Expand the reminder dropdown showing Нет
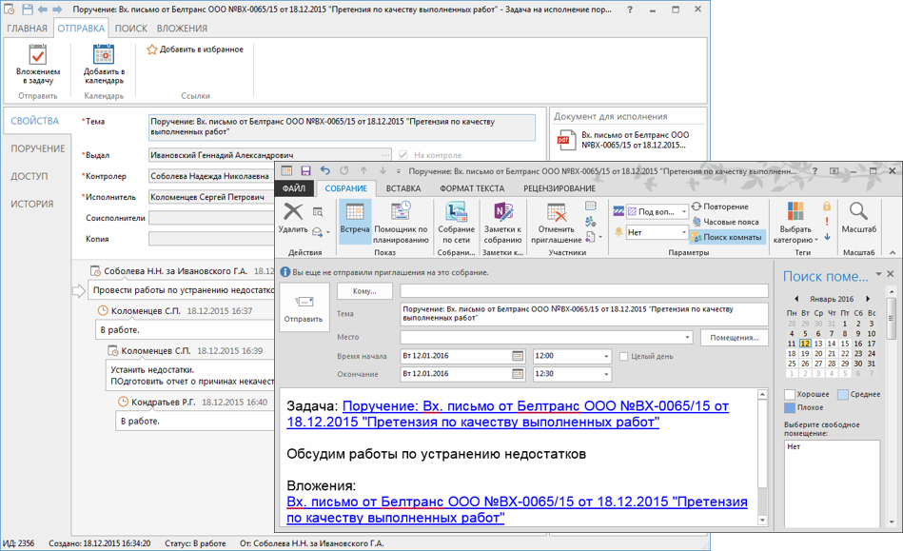 point(683,232)
